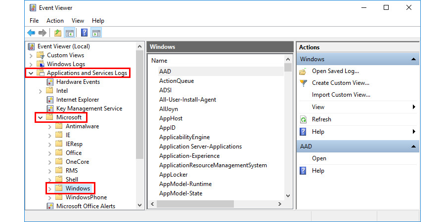445x222 pixels.
Task: Open the View menu in menu bar
Action: click(78, 21)
